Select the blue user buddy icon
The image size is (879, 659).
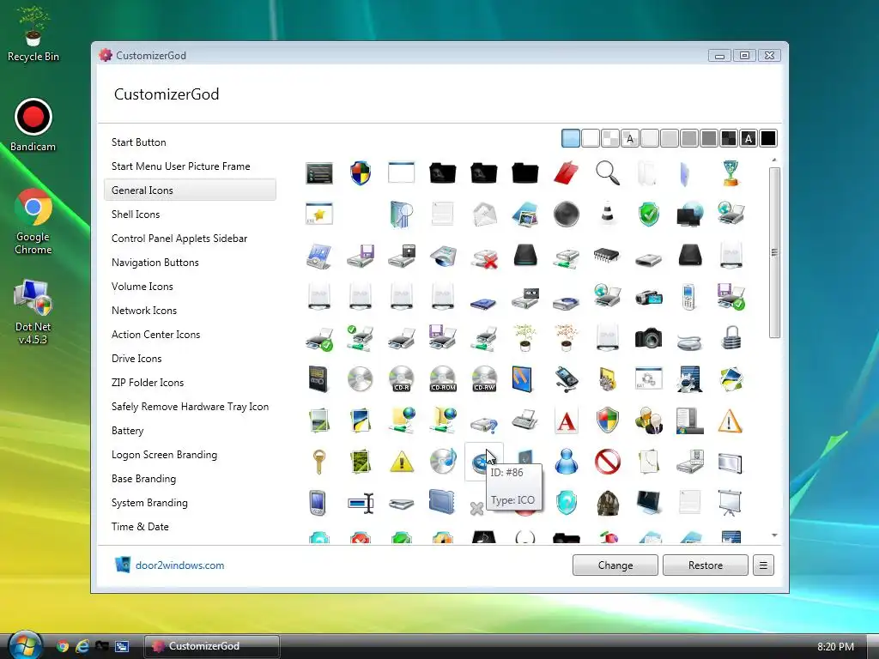pyautogui.click(x=567, y=462)
